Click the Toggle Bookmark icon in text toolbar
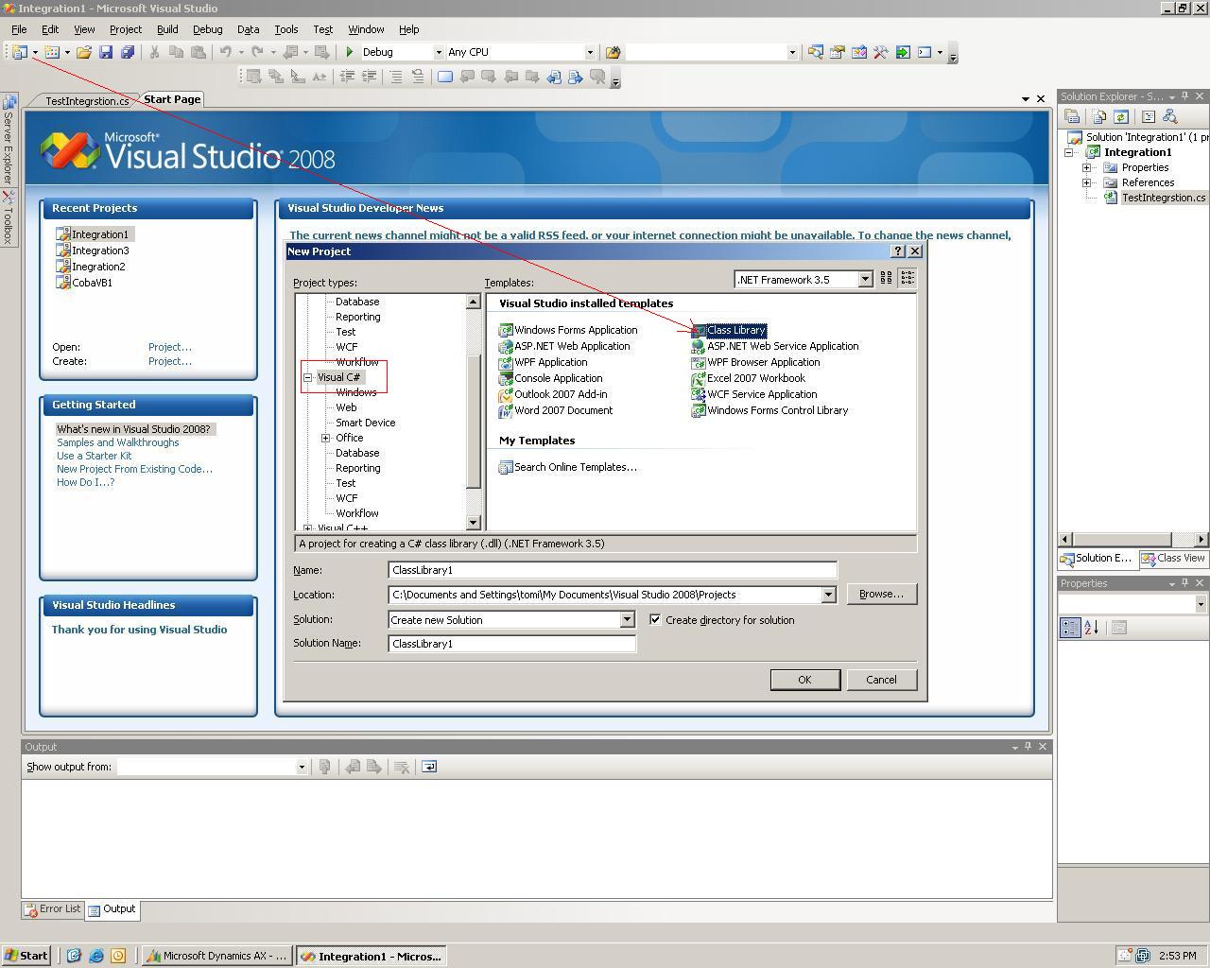The image size is (1210, 968). point(444,77)
